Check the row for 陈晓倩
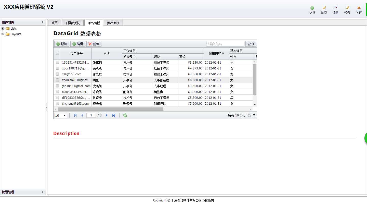This screenshot has width=367, height=204. pyautogui.click(x=57, y=92)
